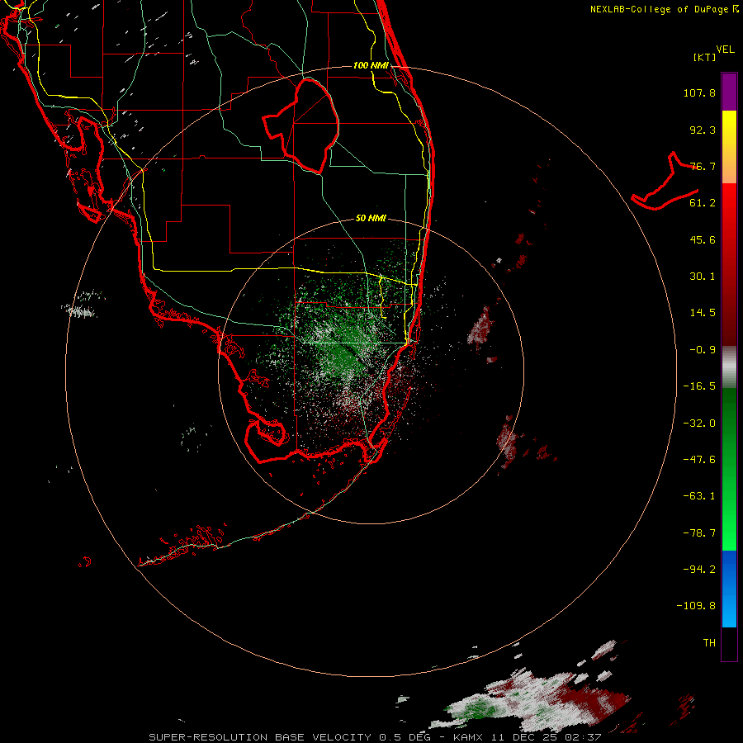Viewport: 743px width, 743px height.
Task: Select the 107.8 value on the velocity scale
Action: coord(699,92)
